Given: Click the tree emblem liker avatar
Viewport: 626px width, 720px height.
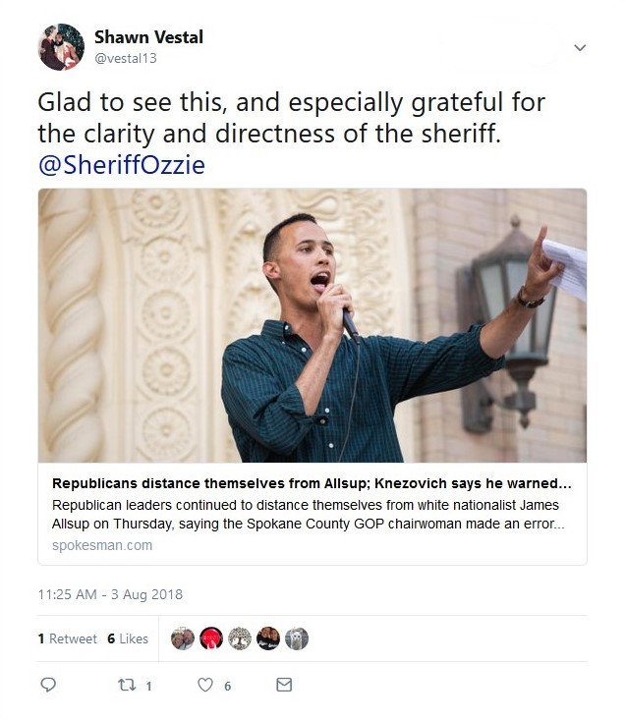Looking at the screenshot, I should (239, 638).
